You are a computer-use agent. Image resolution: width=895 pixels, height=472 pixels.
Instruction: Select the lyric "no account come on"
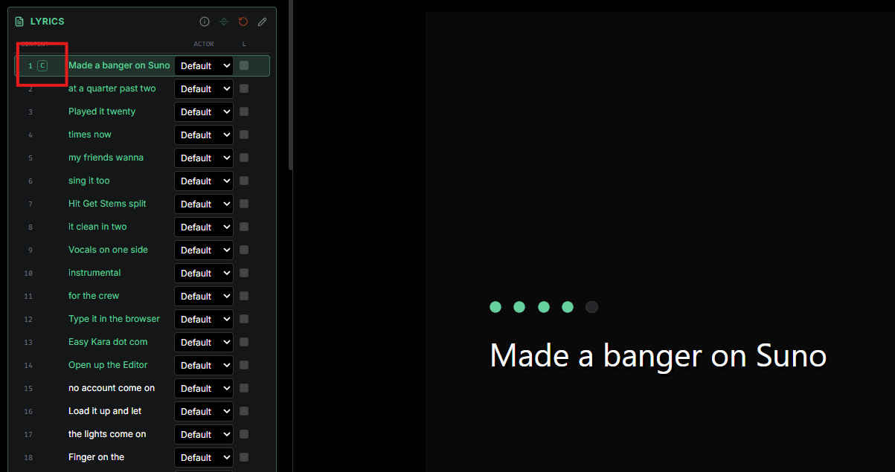[112, 388]
